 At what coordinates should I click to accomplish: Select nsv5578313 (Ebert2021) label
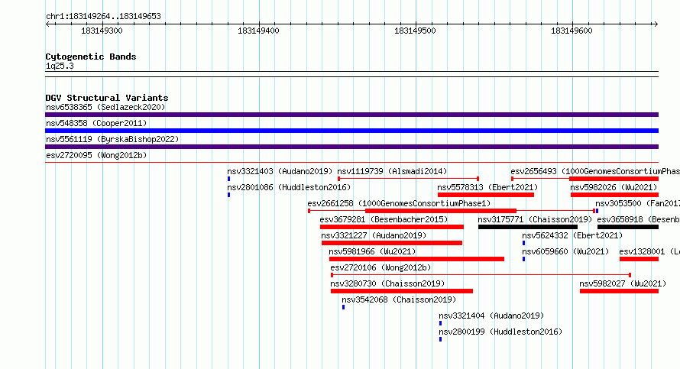click(487, 187)
